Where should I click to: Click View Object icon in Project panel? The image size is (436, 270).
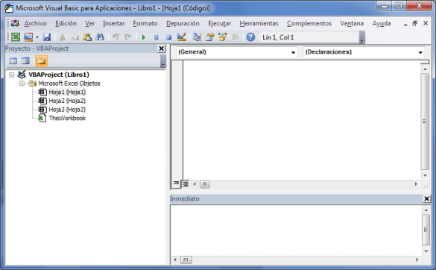click(x=25, y=61)
